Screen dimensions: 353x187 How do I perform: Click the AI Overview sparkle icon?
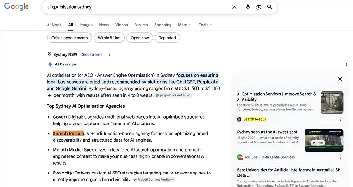[50, 64]
